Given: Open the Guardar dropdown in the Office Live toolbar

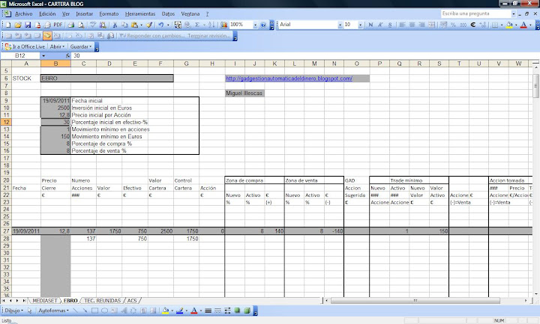Looking at the screenshot, I should click(81, 46).
